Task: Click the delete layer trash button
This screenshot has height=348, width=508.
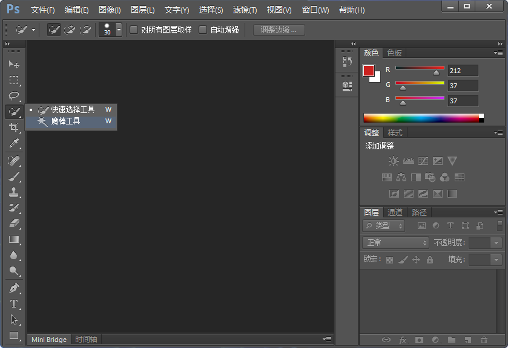Action: coord(484,340)
